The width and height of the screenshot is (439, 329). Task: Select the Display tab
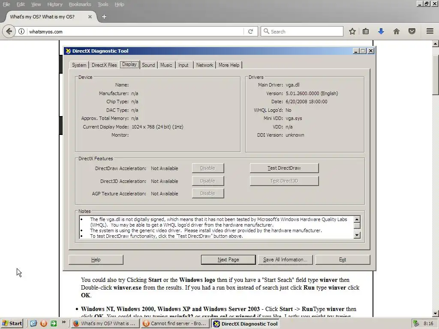click(129, 64)
